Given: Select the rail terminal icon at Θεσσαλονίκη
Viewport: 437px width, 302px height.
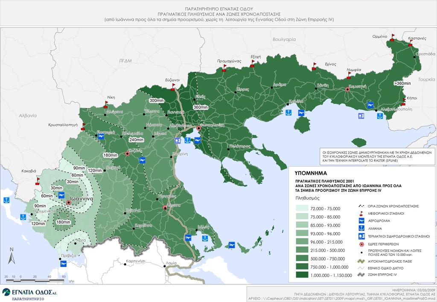Looking at the screenshot, I should point(178,141).
